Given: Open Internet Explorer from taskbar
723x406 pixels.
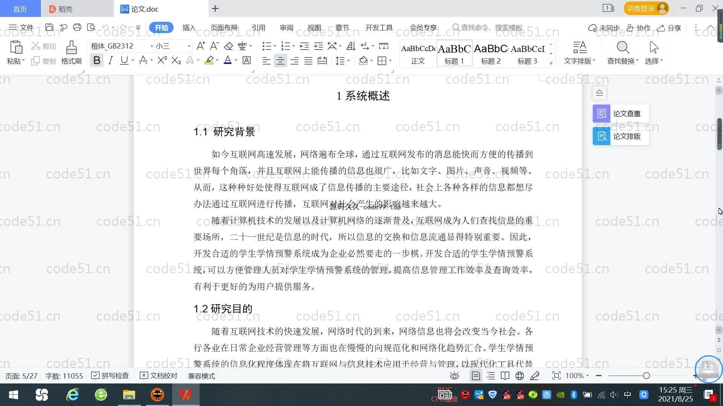Looking at the screenshot, I should [72, 395].
